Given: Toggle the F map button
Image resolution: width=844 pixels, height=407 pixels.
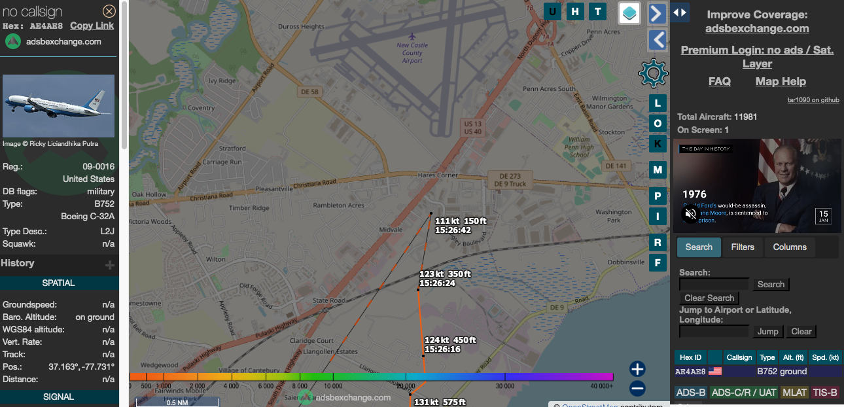Looking at the screenshot, I should [x=658, y=263].
